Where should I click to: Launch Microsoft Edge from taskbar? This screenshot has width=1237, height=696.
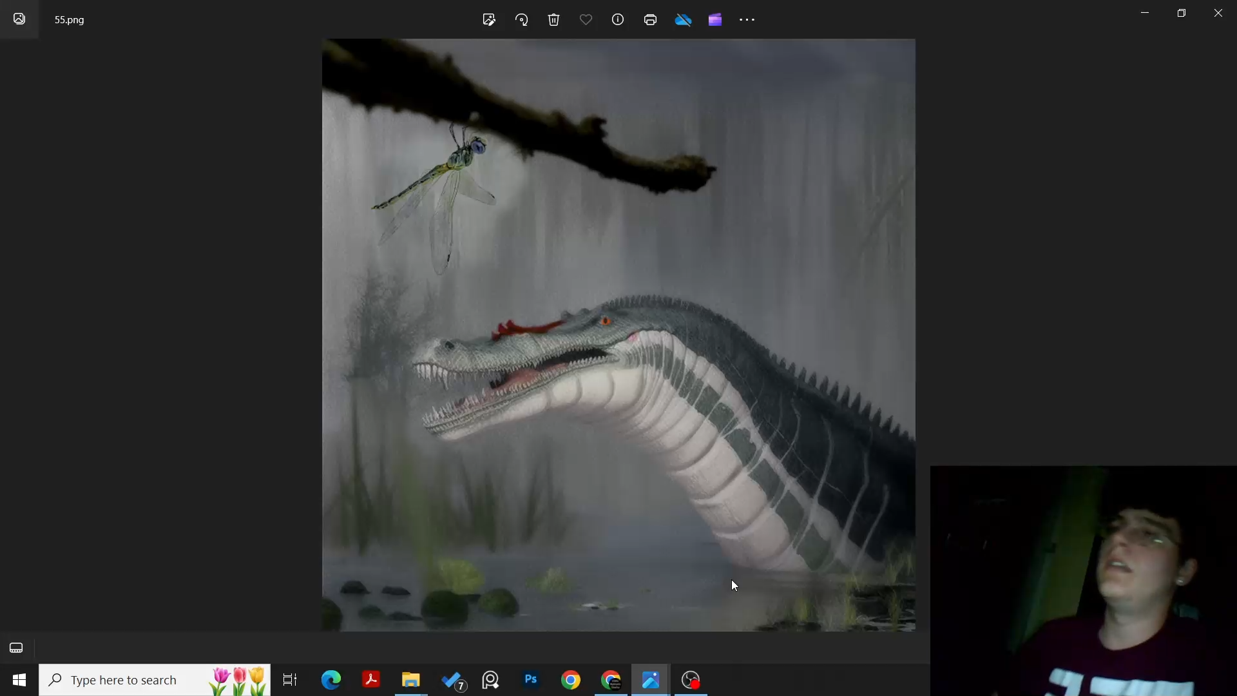[331, 680]
